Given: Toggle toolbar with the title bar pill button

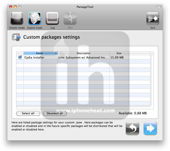Looking at the screenshot, I should tap(158, 7).
